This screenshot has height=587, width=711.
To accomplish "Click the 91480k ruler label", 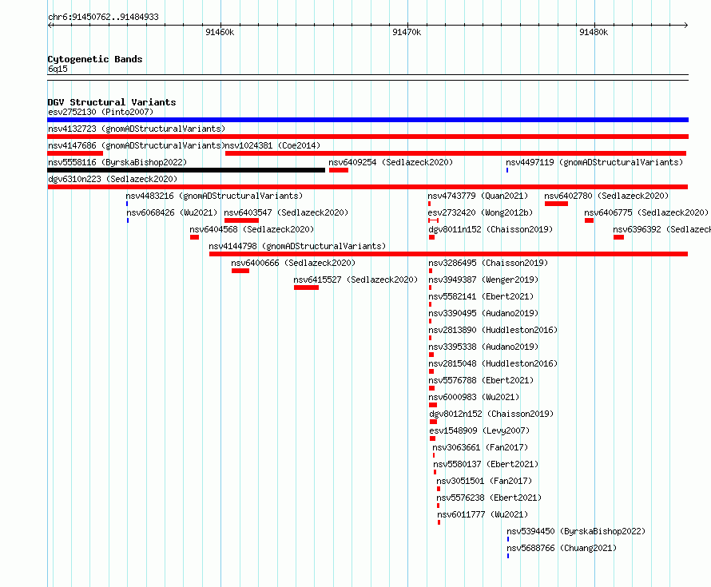I will click(x=594, y=32).
